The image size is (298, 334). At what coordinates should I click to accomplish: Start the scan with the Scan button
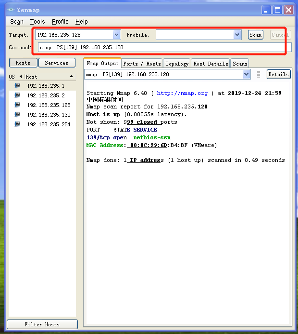coord(256,35)
